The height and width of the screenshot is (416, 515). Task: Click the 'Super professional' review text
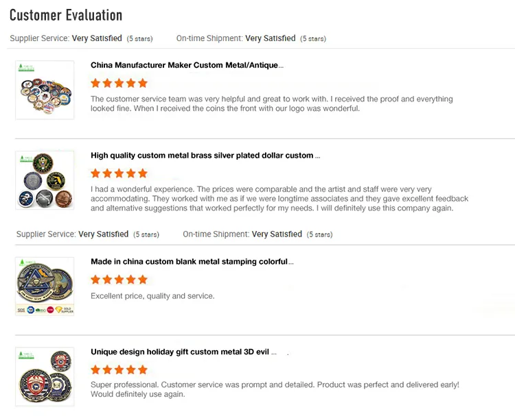(275, 389)
